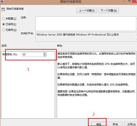The height and width of the screenshot is (126, 137).
Task: Click the policy setting icon beside 限制可保留带宽
Action: pyautogui.click(x=3, y=9)
